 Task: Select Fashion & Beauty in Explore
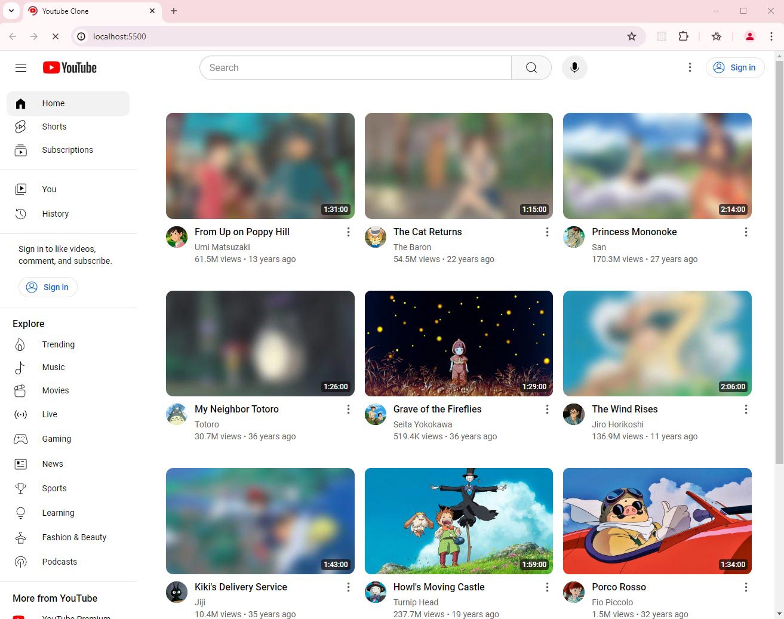pyautogui.click(x=68, y=537)
